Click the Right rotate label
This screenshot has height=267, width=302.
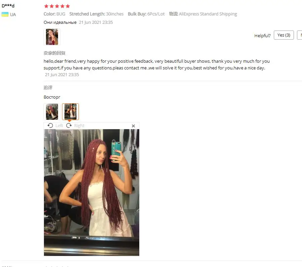[79, 126]
